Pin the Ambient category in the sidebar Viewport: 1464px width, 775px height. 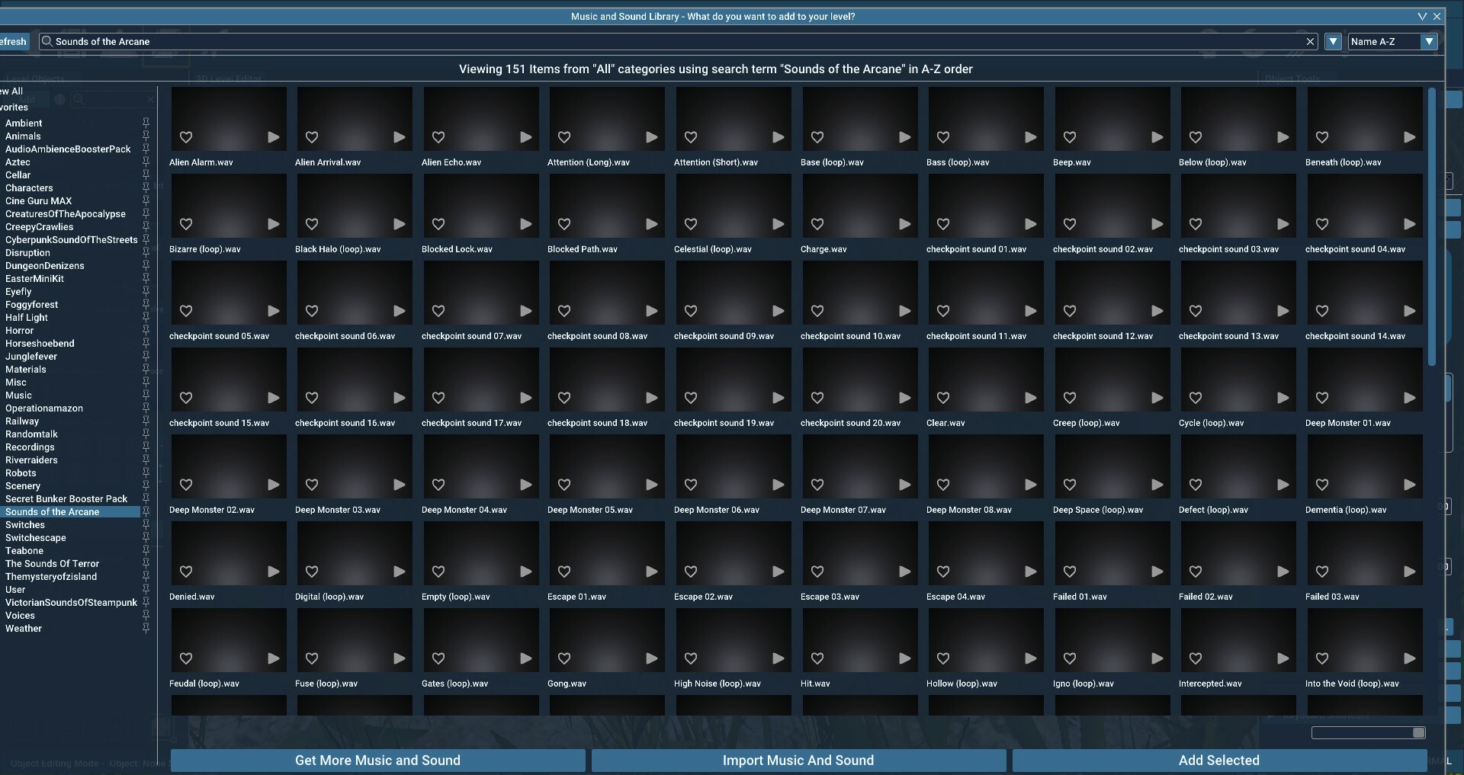146,122
